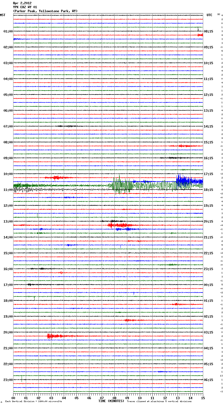Click the "10:00" MST time label
Image resolution: width=224 pixels, height=405 pixels.
point(8,174)
